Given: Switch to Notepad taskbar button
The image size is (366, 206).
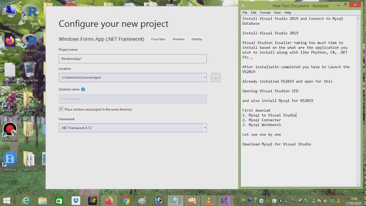Looking at the screenshot, I should [x=175, y=201].
